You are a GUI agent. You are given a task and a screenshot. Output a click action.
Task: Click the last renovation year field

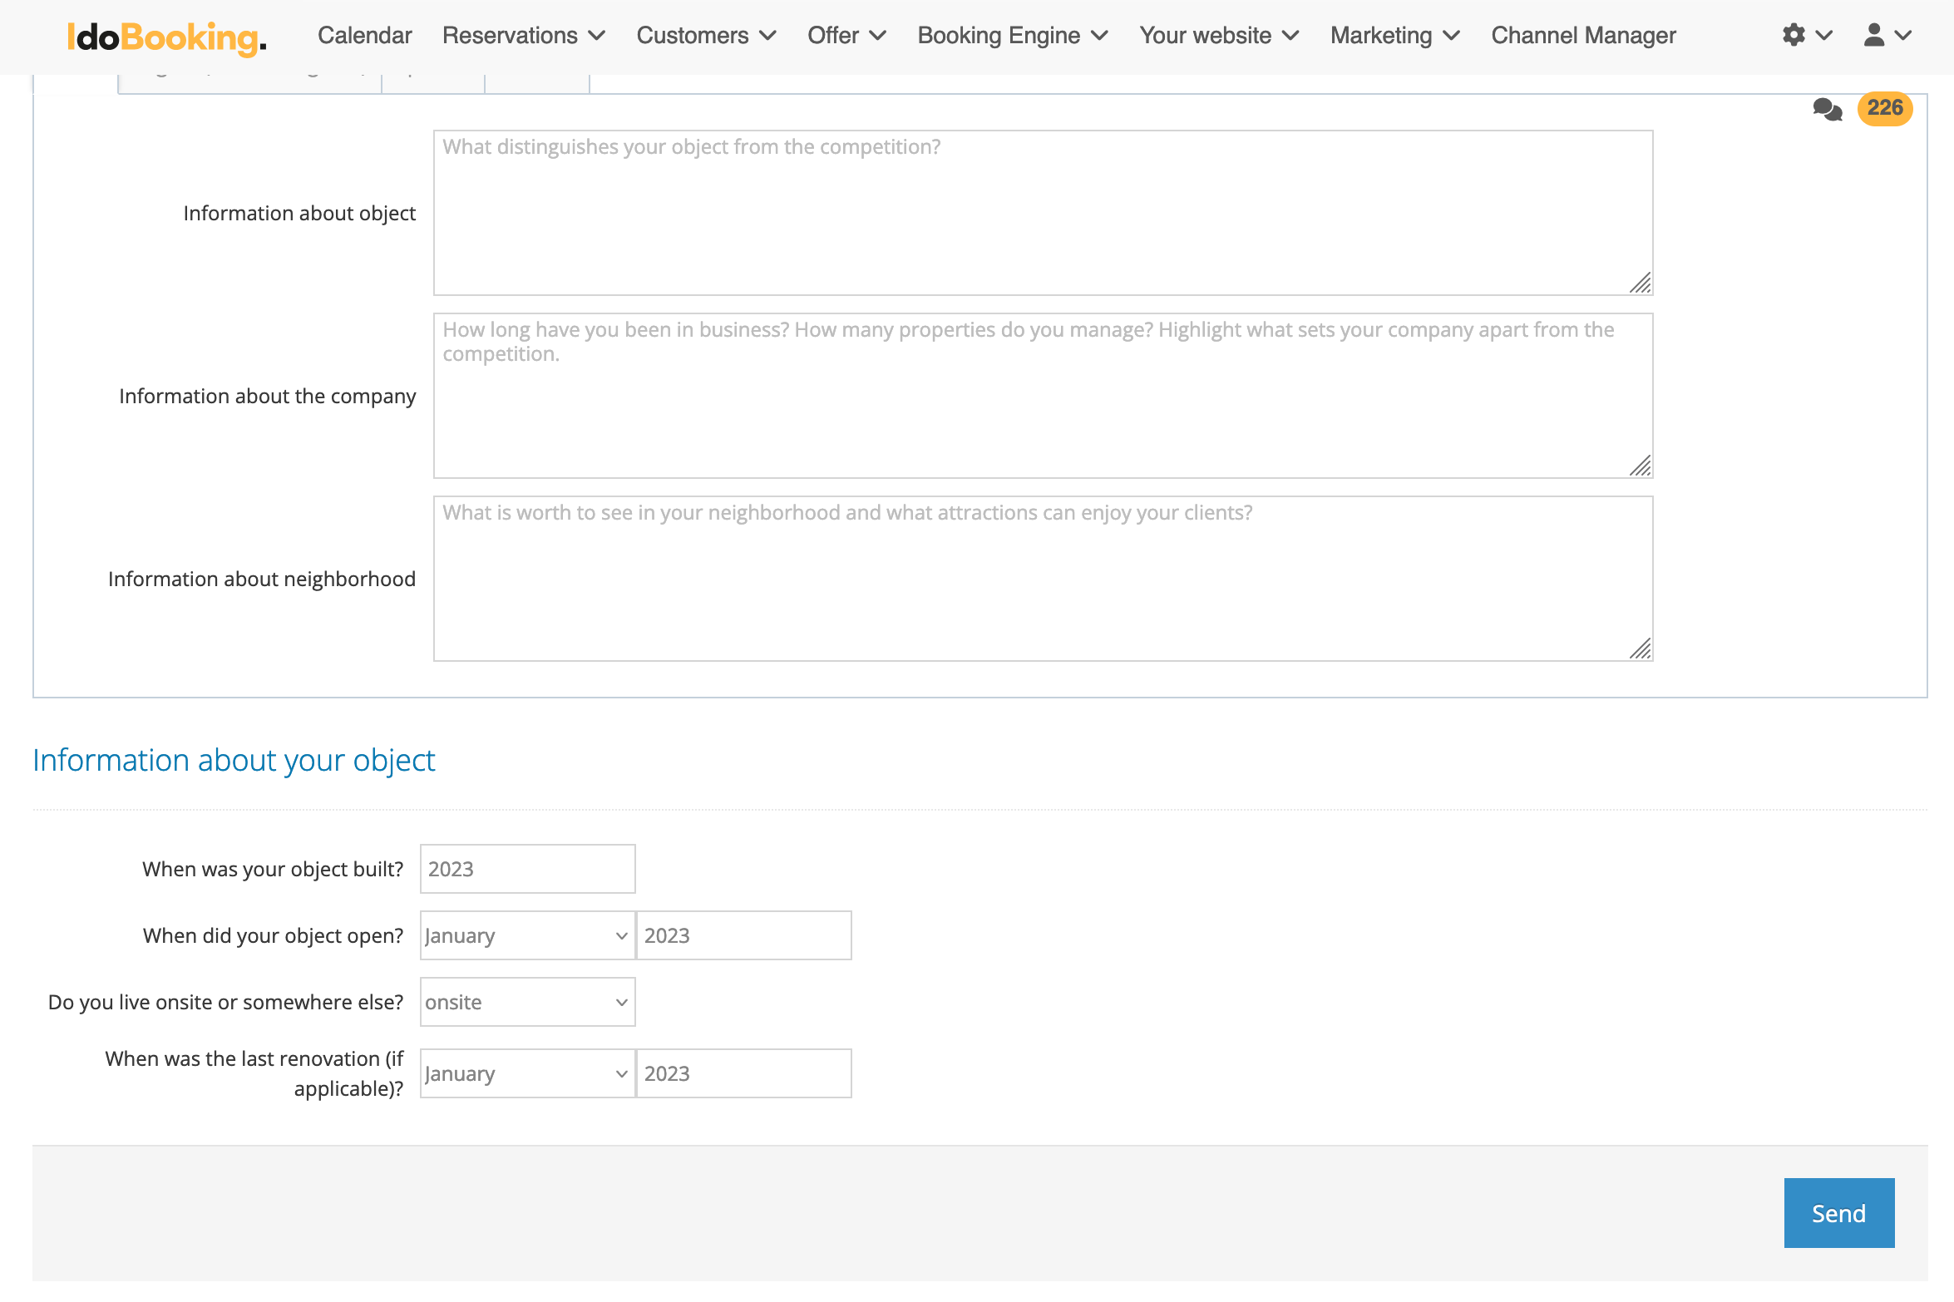[x=743, y=1073]
